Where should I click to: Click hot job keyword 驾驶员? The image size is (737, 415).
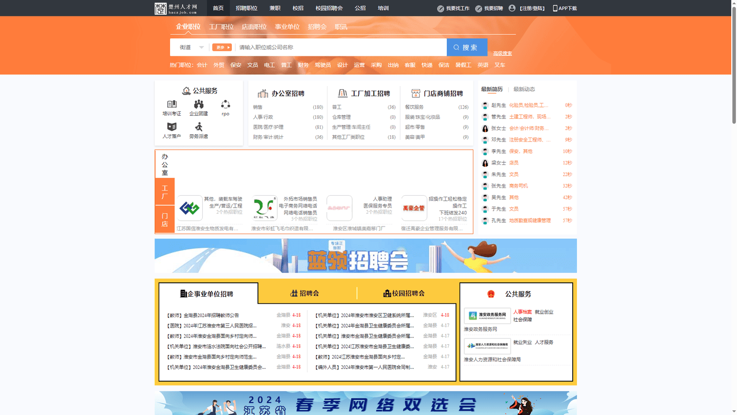click(323, 65)
